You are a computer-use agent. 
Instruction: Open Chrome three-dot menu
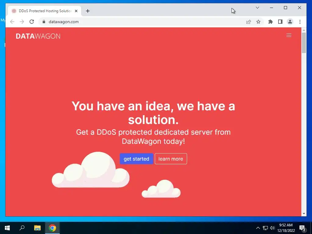(x=300, y=22)
